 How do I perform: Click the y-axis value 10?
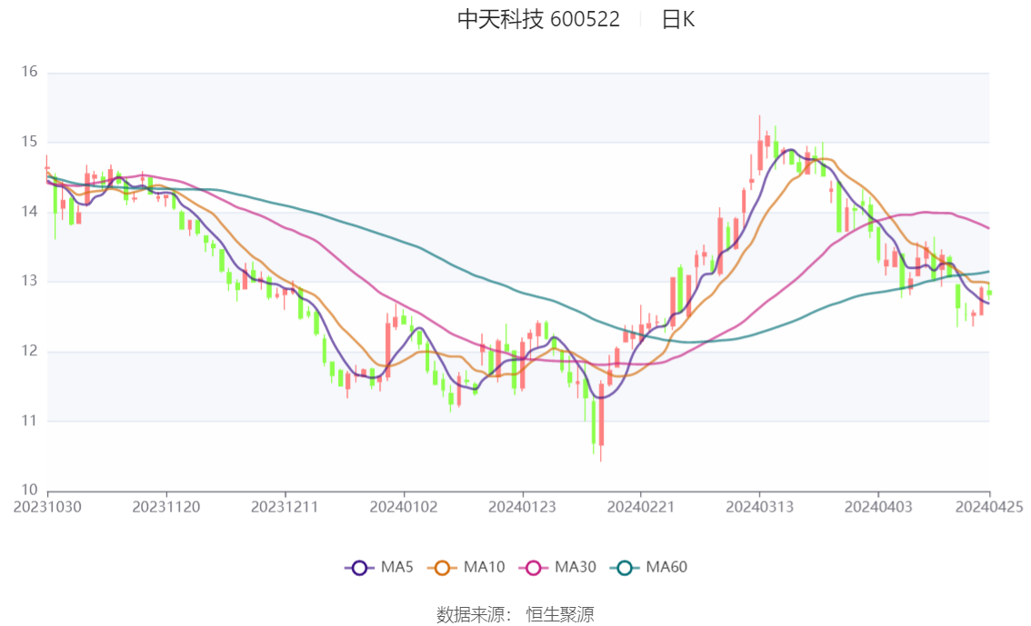(x=30, y=490)
